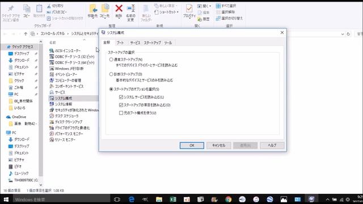This screenshot has height=204, width=363.
Task: Select the 診断スタートアップ(D) radio button
Action: point(111,74)
